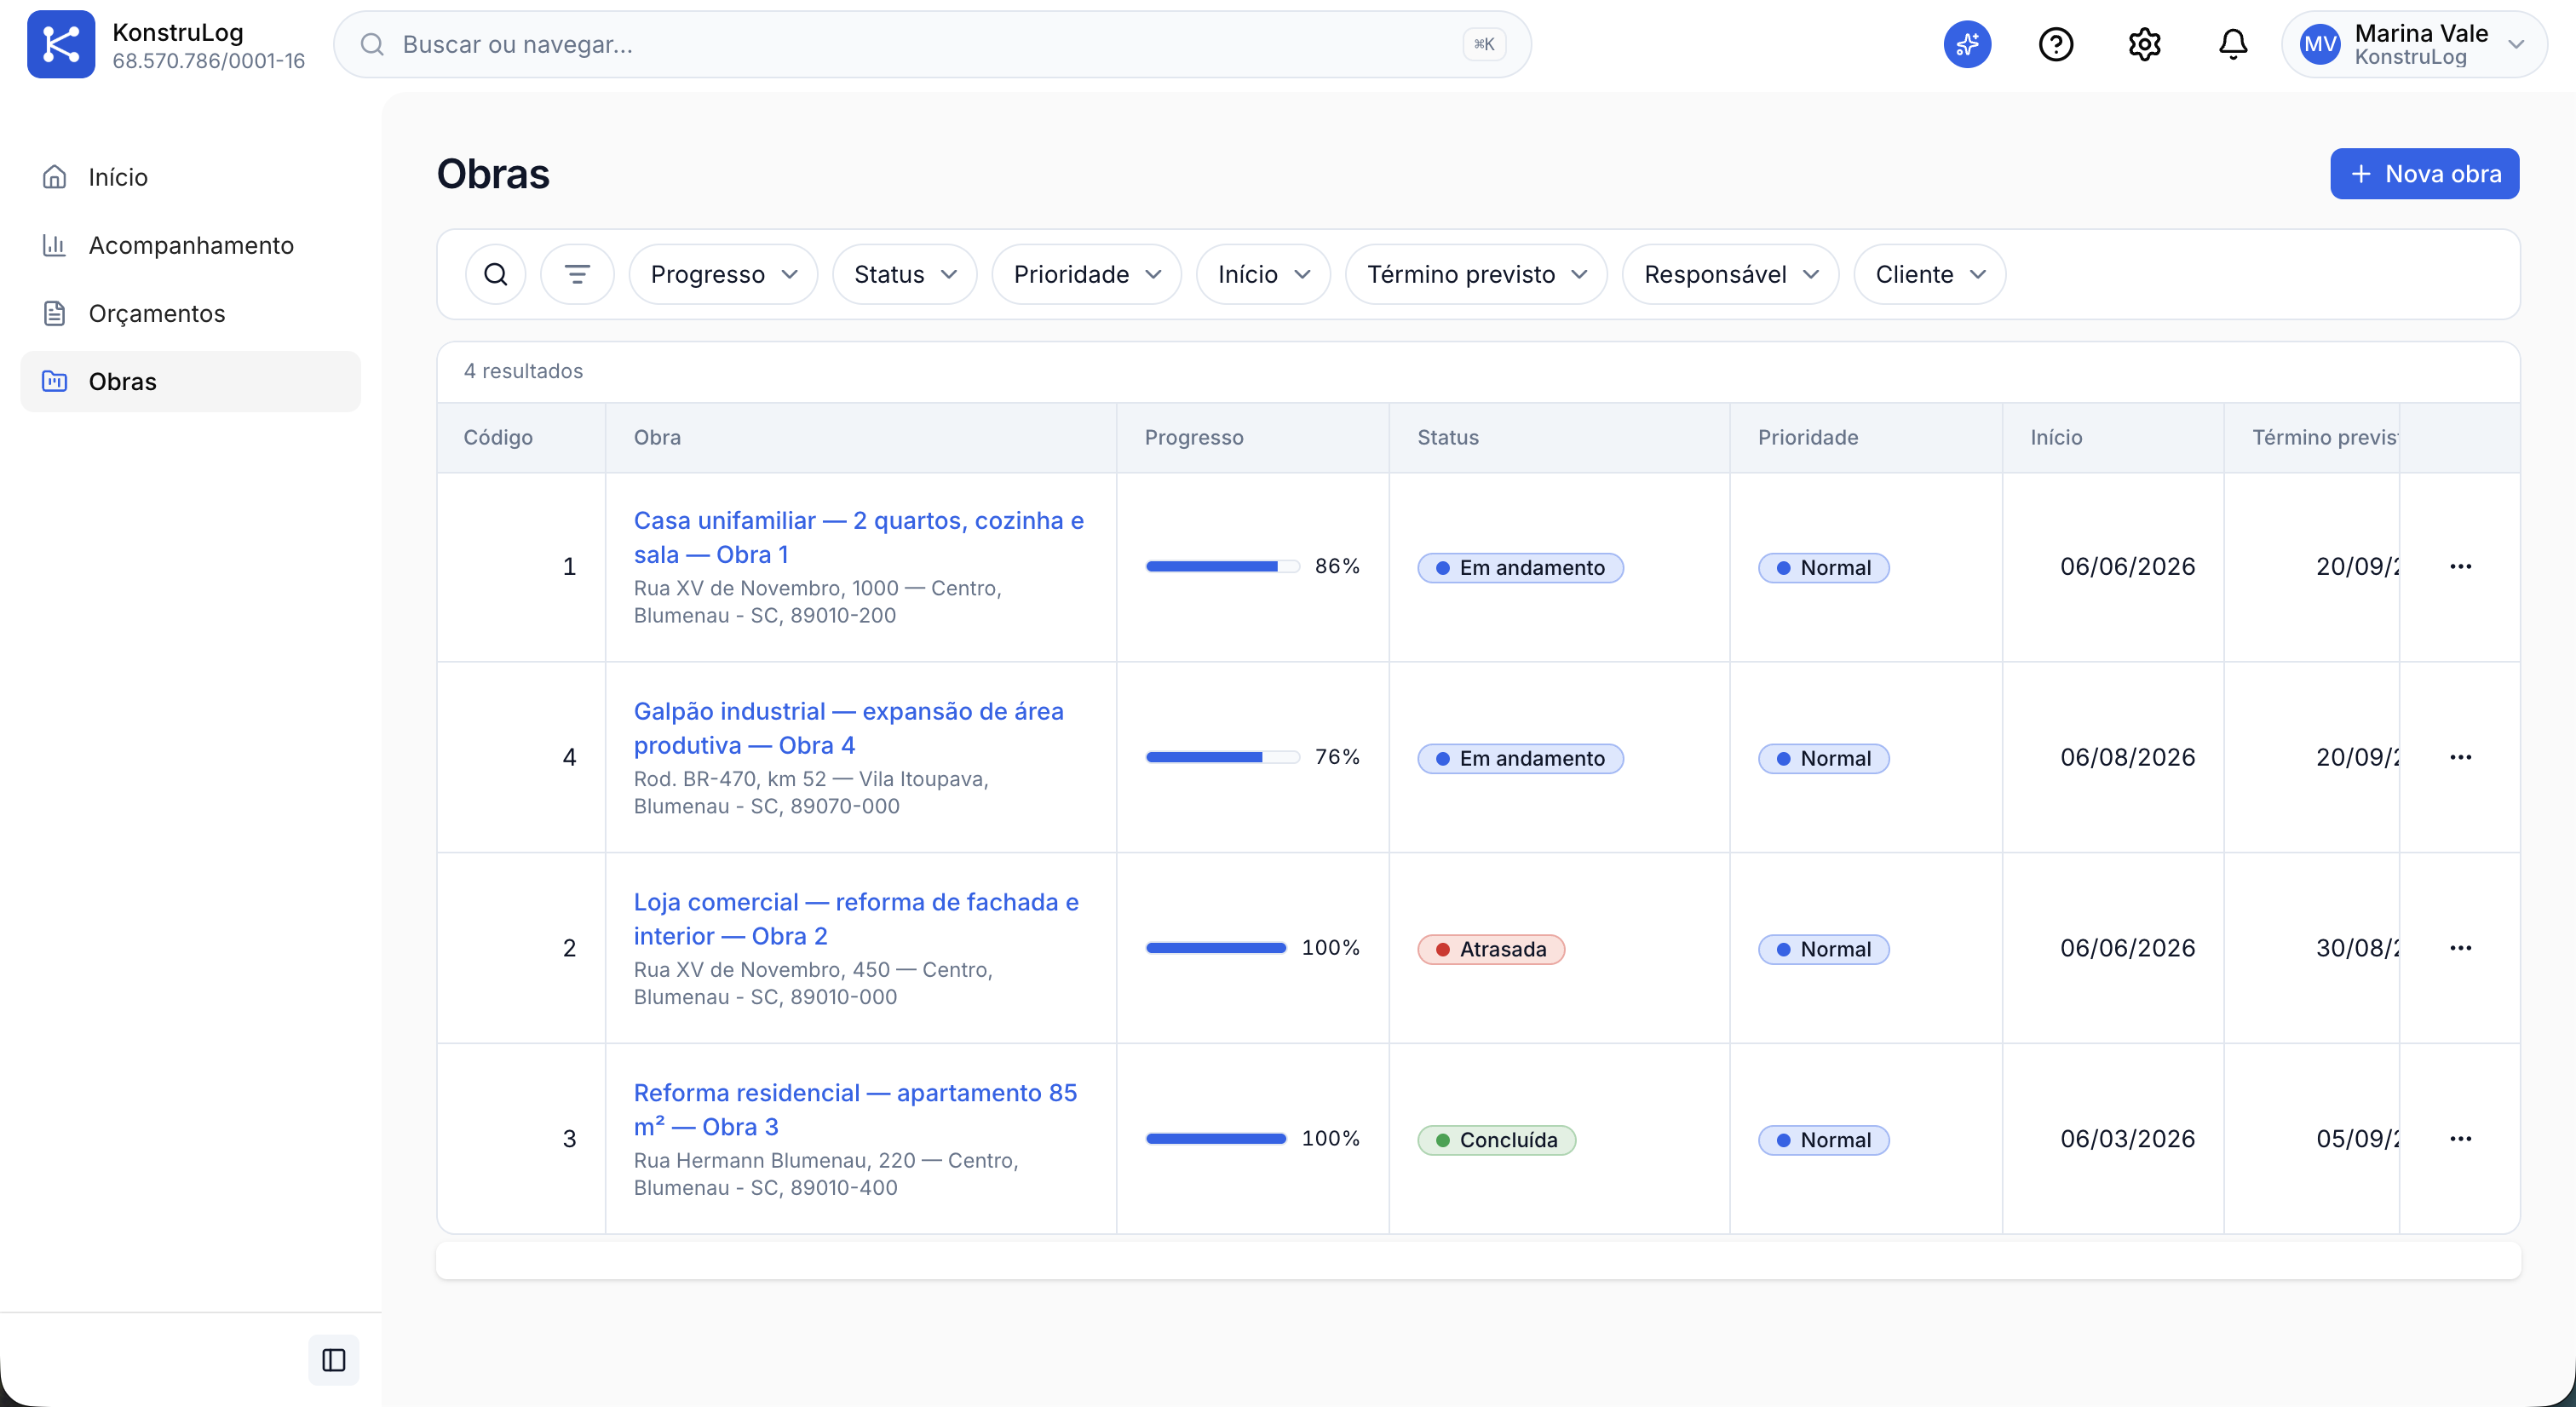This screenshot has height=1407, width=2576.
Task: Open Loja comercial Obra 2 link
Action: tap(856, 919)
